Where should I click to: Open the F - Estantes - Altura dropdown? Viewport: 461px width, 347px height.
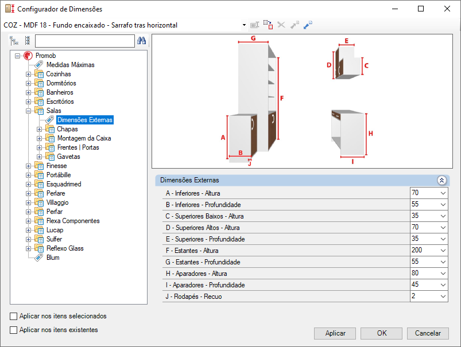443,251
